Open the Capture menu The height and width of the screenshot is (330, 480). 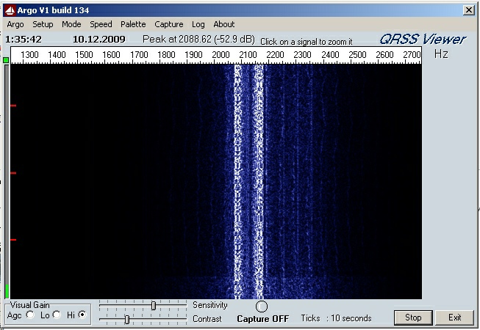pos(168,24)
